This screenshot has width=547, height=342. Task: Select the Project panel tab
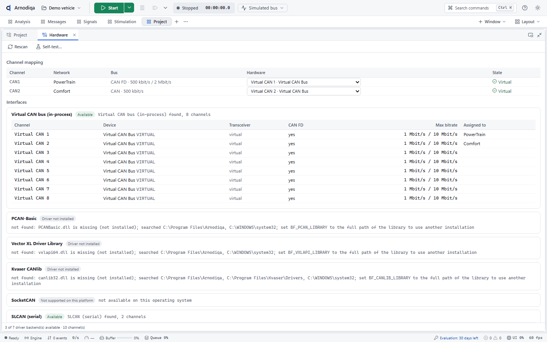click(x=17, y=35)
